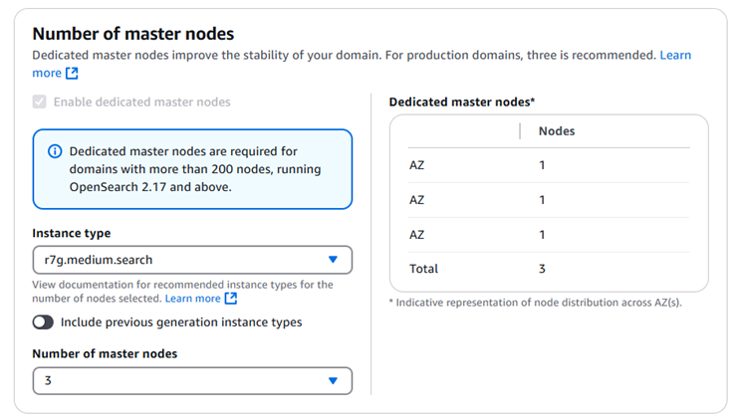Click the blue info notice about 200 nodes
Image resolution: width=743 pixels, height=418 pixels.
(x=194, y=169)
